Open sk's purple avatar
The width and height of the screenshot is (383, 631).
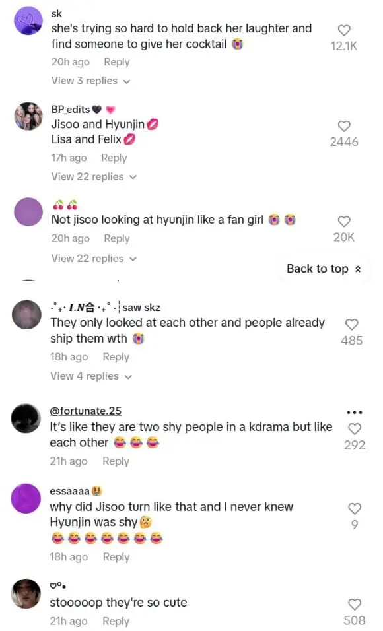[x=28, y=20]
